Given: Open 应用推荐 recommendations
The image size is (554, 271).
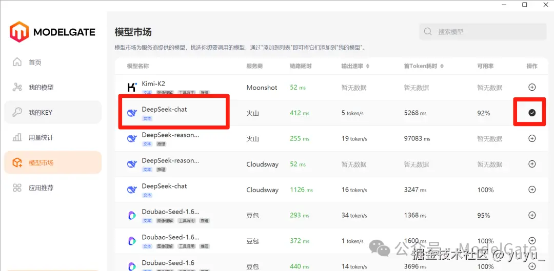Looking at the screenshot, I should tap(53, 187).
